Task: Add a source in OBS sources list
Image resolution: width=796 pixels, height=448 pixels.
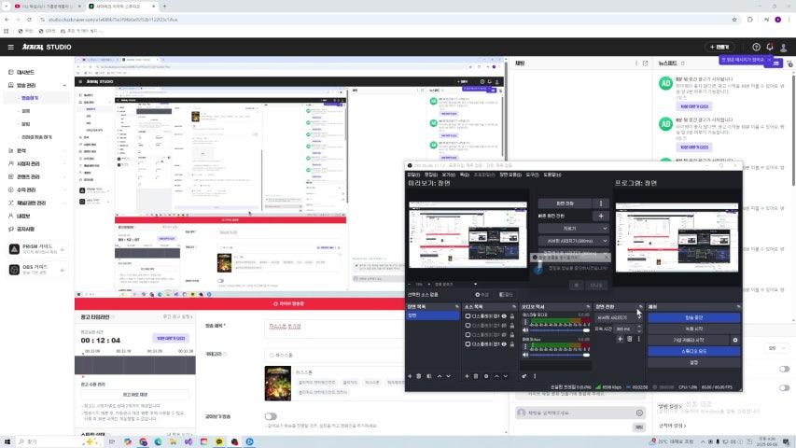Action: [x=467, y=376]
